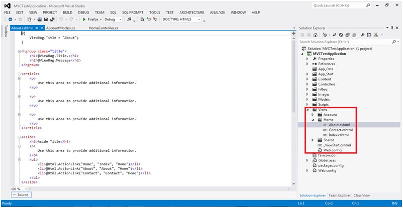This screenshot has width=403, height=208.
Task: Collapse the aside code block
Action: coord(19,137)
